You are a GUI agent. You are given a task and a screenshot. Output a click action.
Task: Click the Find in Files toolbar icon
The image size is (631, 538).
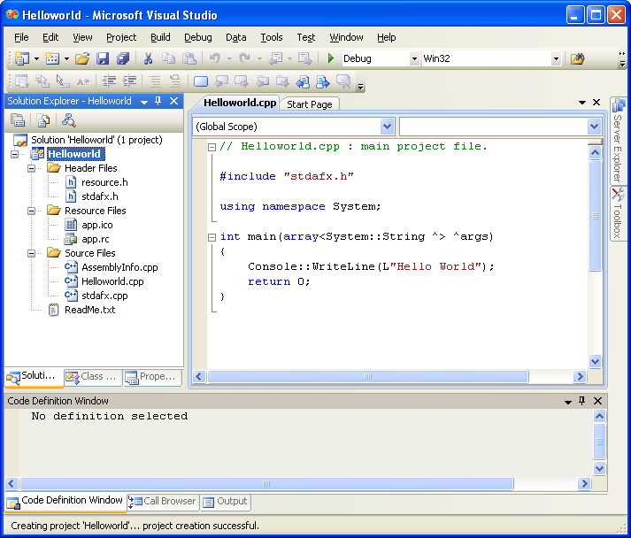[x=578, y=58]
